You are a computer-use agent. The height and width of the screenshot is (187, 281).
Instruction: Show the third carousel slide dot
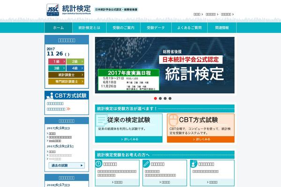[x=165, y=99]
